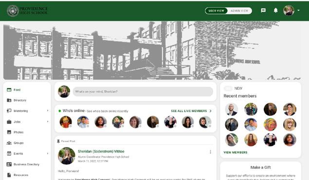
Task: Expand the Jobs submenu chevron
Action: [x=48, y=122]
